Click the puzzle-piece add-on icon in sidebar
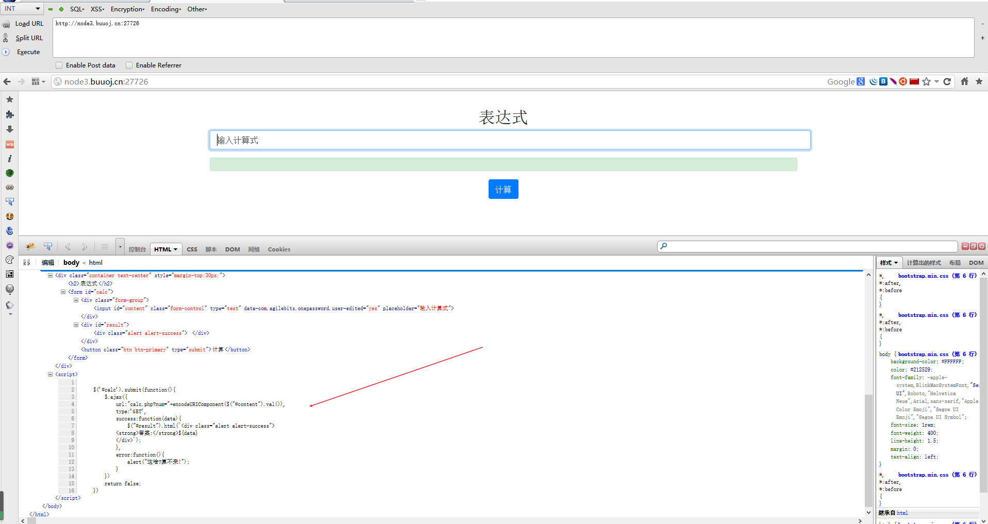This screenshot has height=524, width=988. coord(9,114)
